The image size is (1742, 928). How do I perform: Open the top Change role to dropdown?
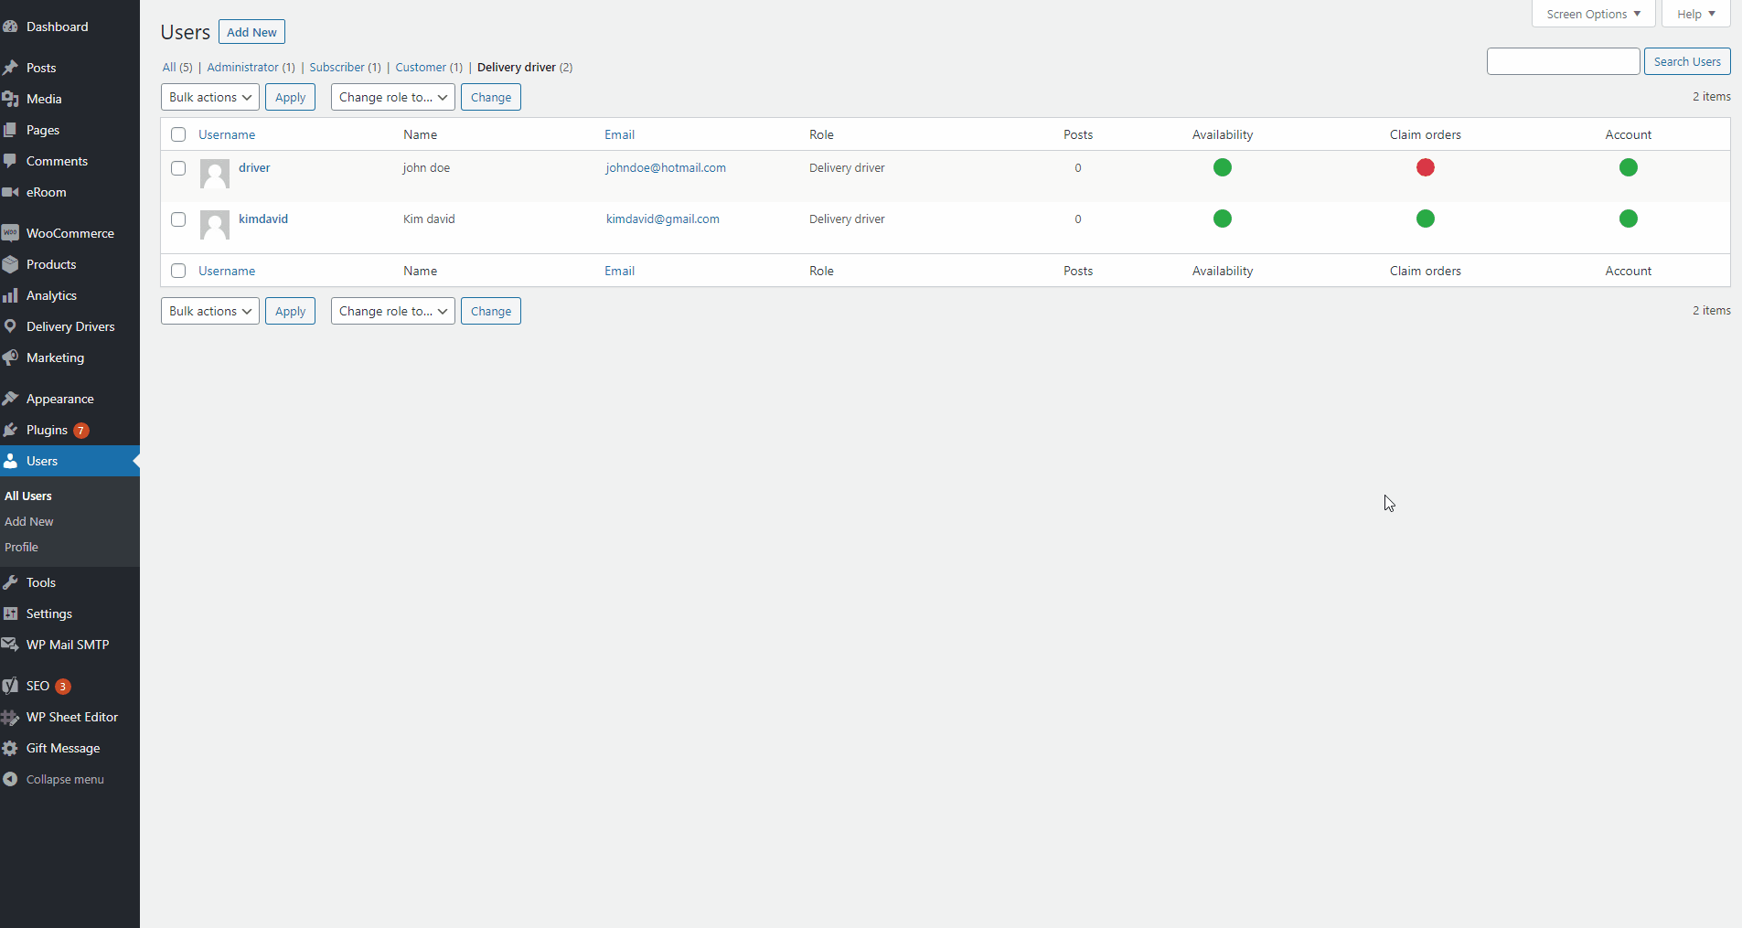(x=393, y=97)
